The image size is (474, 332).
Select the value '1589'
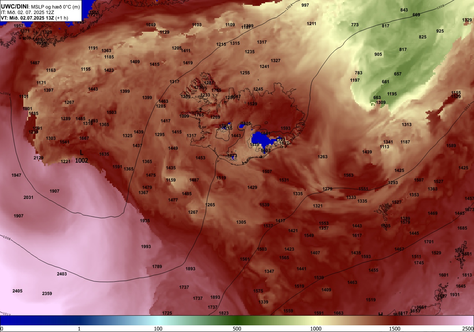[451, 146]
